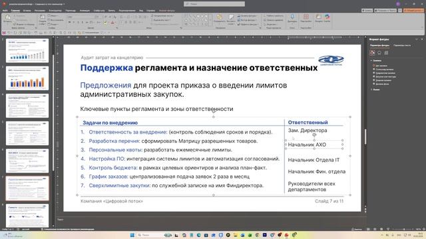Open Заливка фигуры dropdown
Image resolution: width=426 pixels, height=239 pixels.
click(247, 16)
